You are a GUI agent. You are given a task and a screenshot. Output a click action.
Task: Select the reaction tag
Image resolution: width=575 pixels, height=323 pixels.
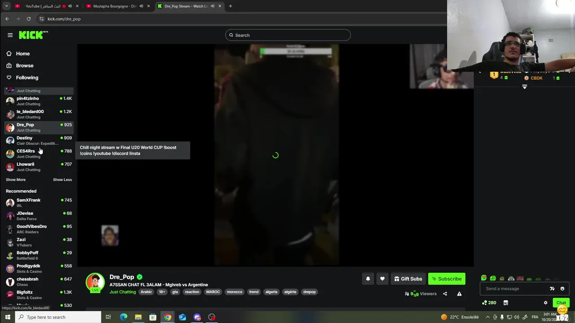[192, 292]
